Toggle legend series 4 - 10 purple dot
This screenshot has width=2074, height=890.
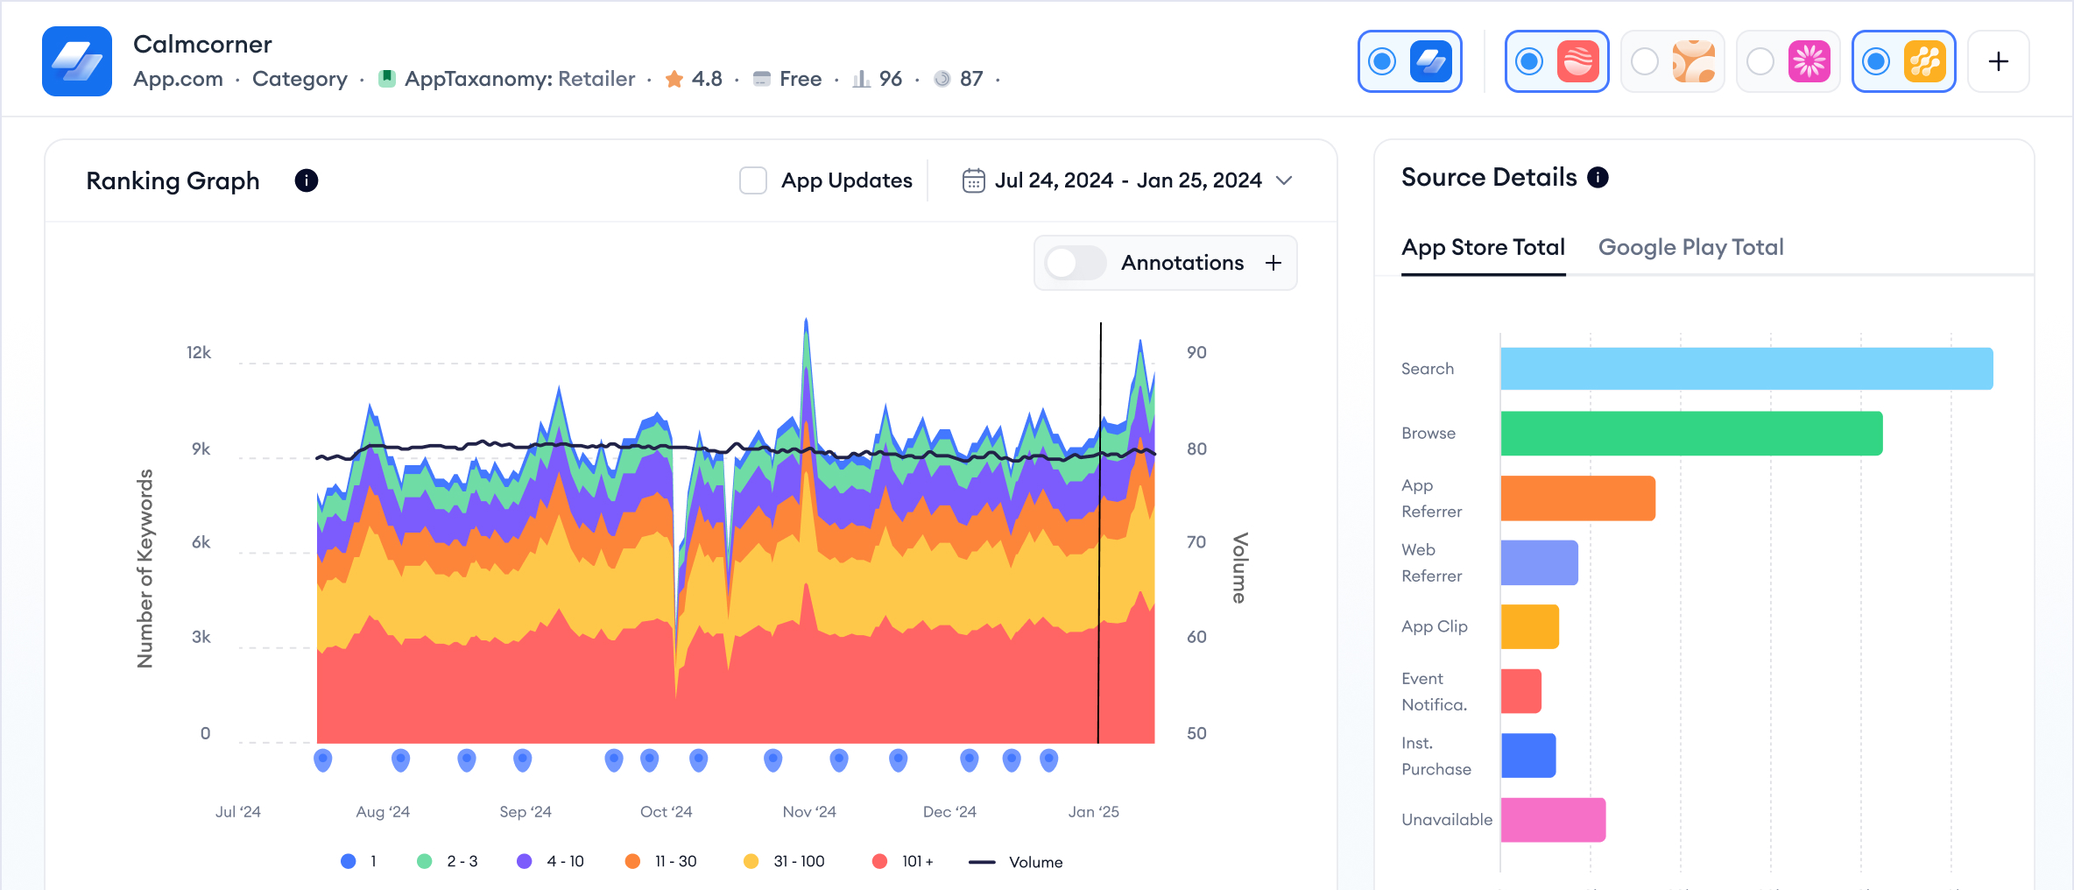click(525, 861)
